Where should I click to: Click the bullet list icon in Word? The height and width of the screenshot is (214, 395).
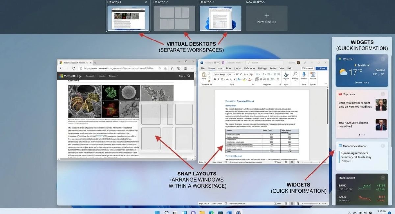[x=257, y=74]
